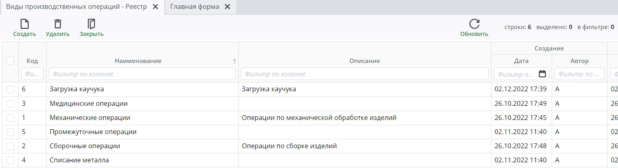Click the Закрыть (Close) toolbar icon
The image size is (618, 168).
point(91,24)
